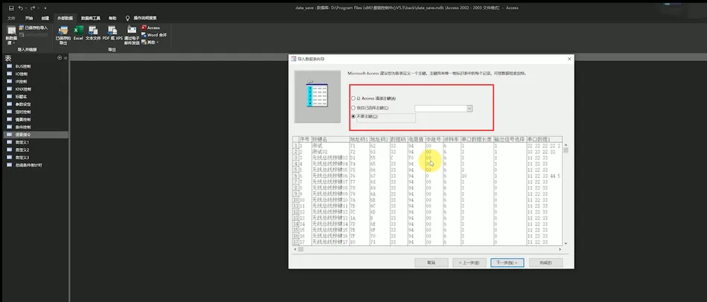Switch to the 外部数据 ribbon tab
The image size is (707, 302).
pyautogui.click(x=65, y=18)
